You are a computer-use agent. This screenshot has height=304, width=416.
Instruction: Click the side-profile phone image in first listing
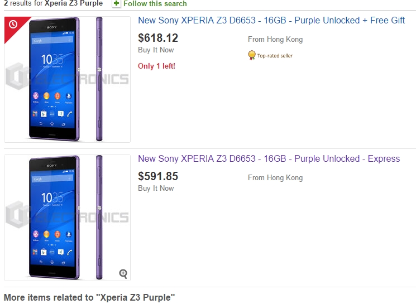[x=99, y=79]
